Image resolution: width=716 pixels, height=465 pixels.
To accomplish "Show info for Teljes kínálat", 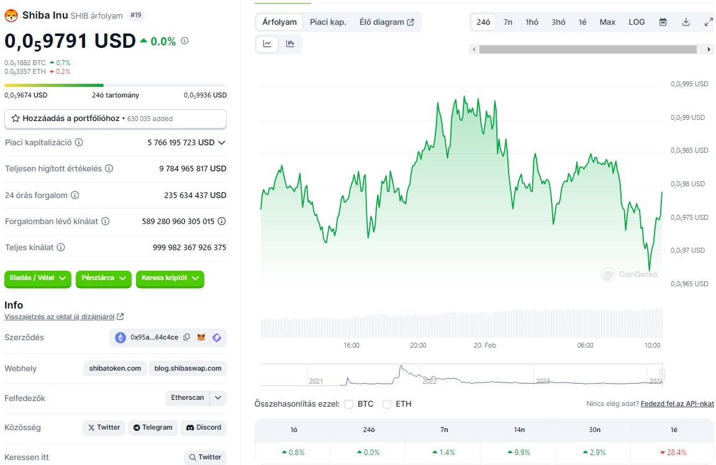I will 61,247.
